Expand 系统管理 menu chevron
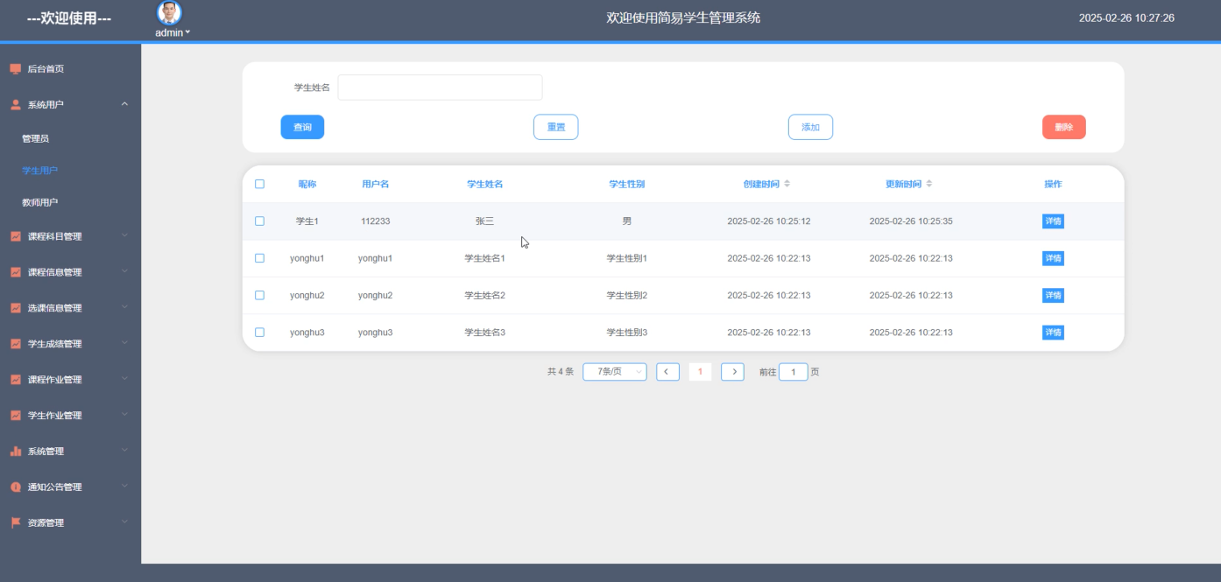The height and width of the screenshot is (582, 1221). [124, 451]
